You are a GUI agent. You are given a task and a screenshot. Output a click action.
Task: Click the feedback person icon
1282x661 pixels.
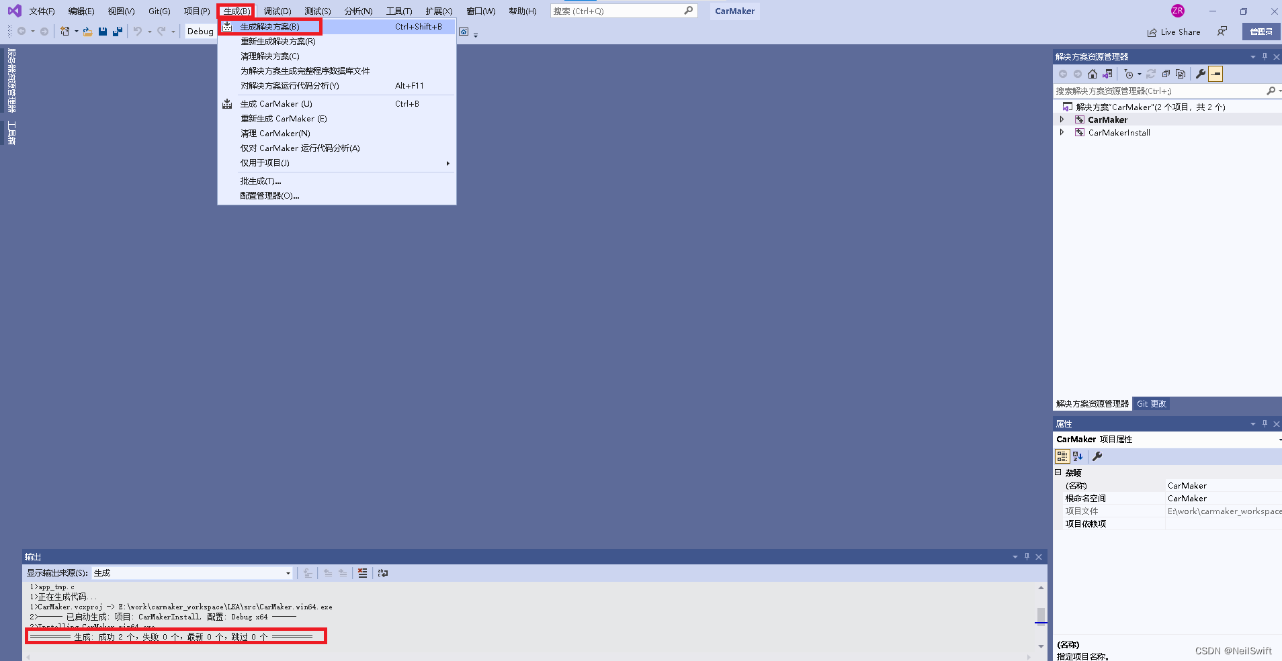click(1222, 32)
